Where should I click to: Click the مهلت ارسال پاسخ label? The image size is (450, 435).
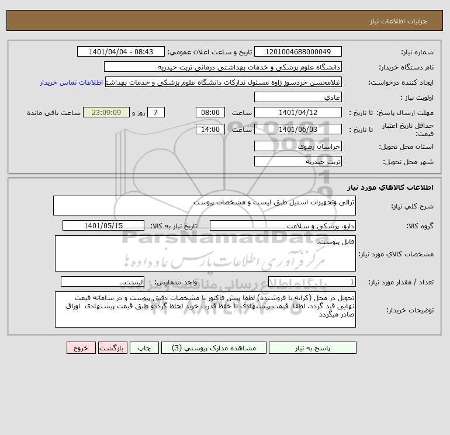[x=405, y=113]
